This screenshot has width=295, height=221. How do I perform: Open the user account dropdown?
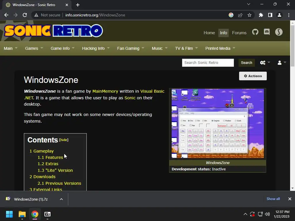(x=282, y=62)
